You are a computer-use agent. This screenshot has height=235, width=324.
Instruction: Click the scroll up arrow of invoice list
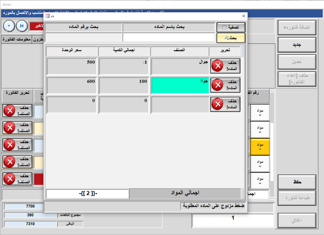pyautogui.click(x=272, y=91)
